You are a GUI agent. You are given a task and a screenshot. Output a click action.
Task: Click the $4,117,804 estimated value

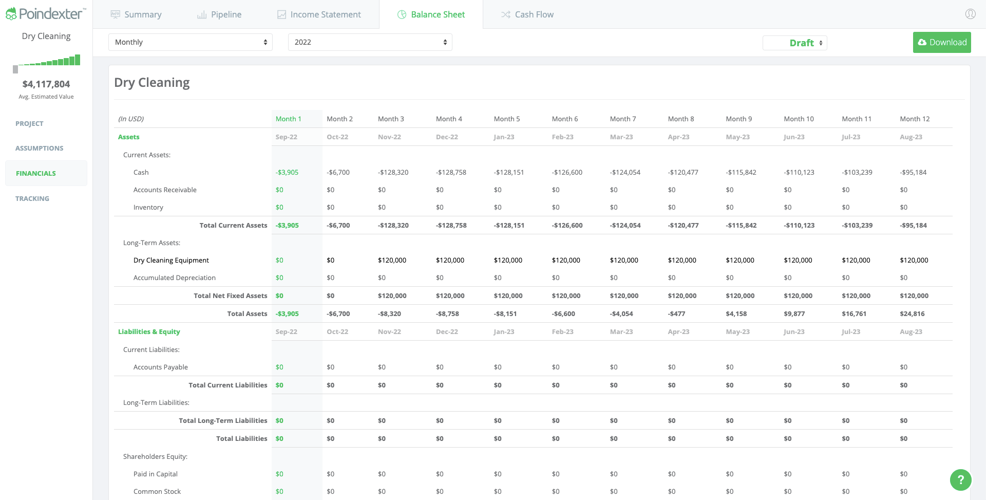[x=46, y=84]
